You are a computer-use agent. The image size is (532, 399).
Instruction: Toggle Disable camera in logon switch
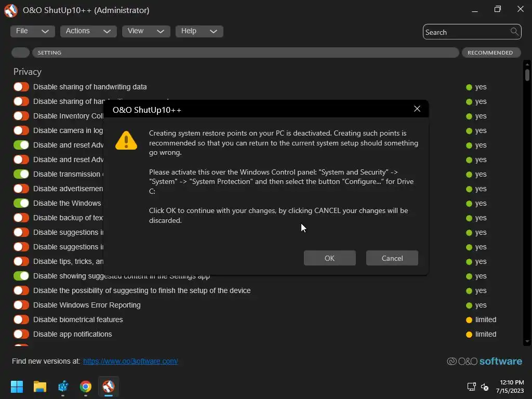click(21, 130)
